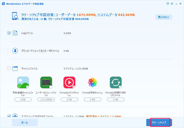This screenshot has height=128, width=184.
Task: Tick the small checkbox on user storage icon
Action: click(x=51, y=87)
